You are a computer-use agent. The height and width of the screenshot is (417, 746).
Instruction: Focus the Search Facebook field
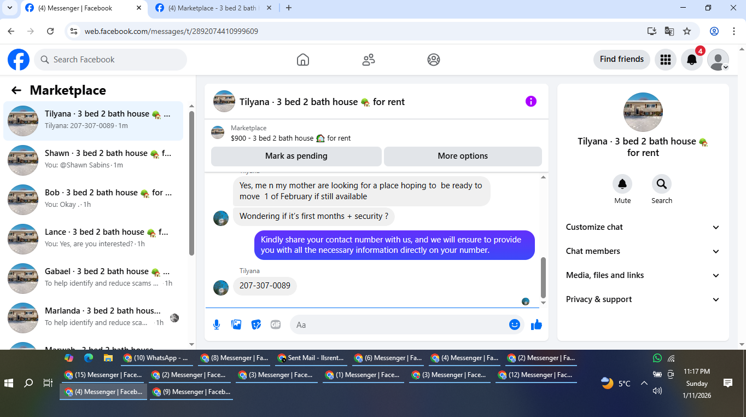(x=110, y=60)
